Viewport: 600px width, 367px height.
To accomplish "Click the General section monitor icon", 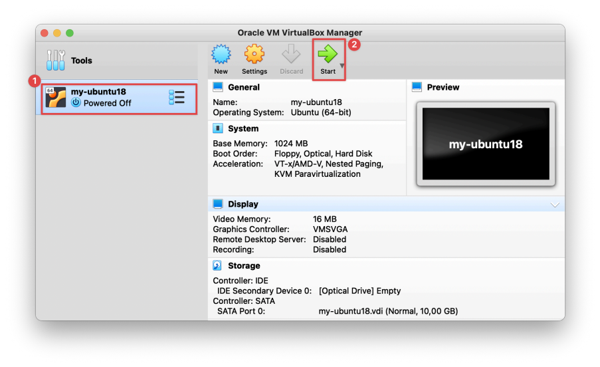I will (x=218, y=87).
